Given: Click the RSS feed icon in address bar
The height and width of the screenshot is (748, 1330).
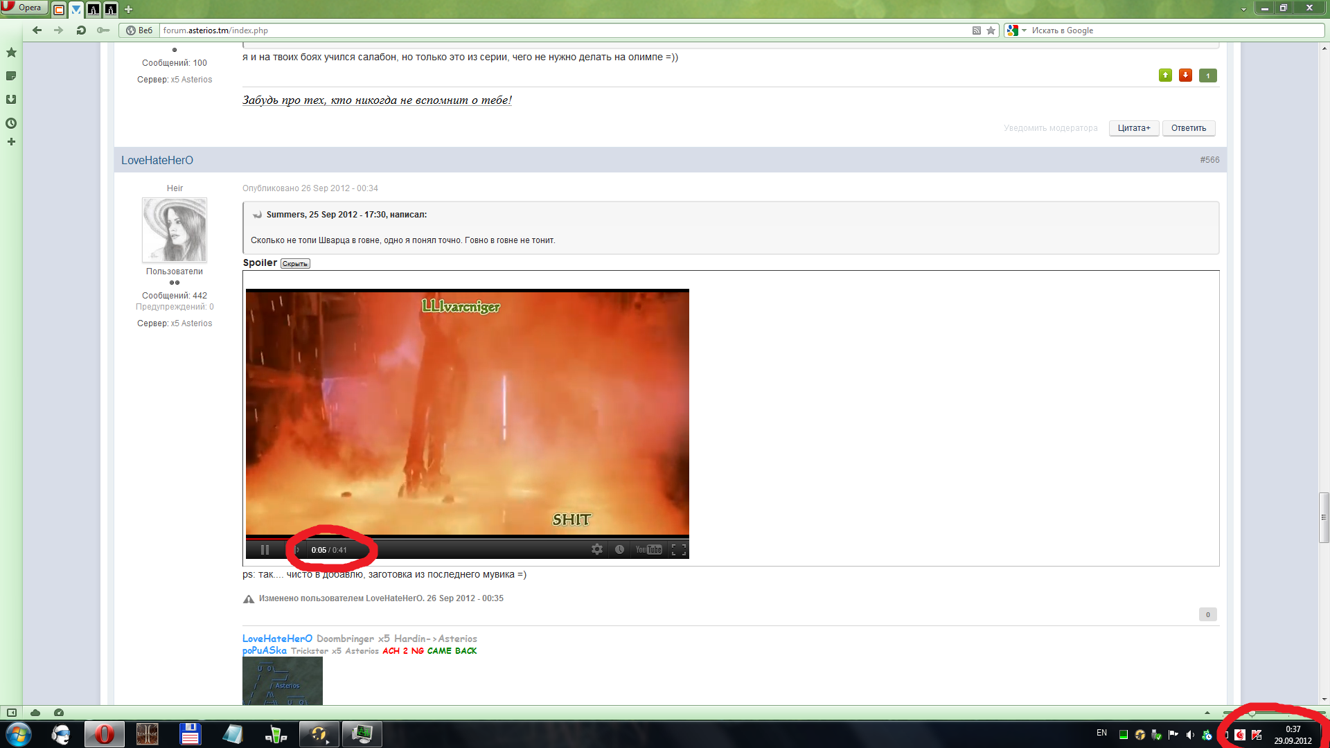Looking at the screenshot, I should point(977,30).
